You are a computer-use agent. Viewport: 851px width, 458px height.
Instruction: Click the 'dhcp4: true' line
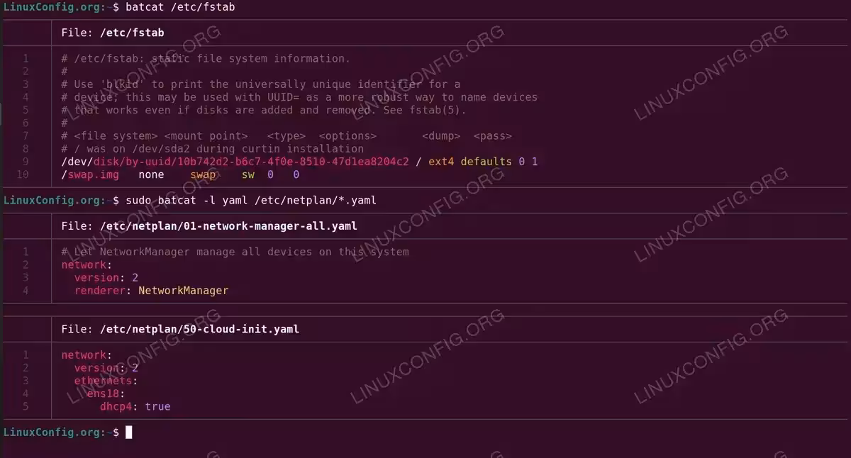point(135,406)
